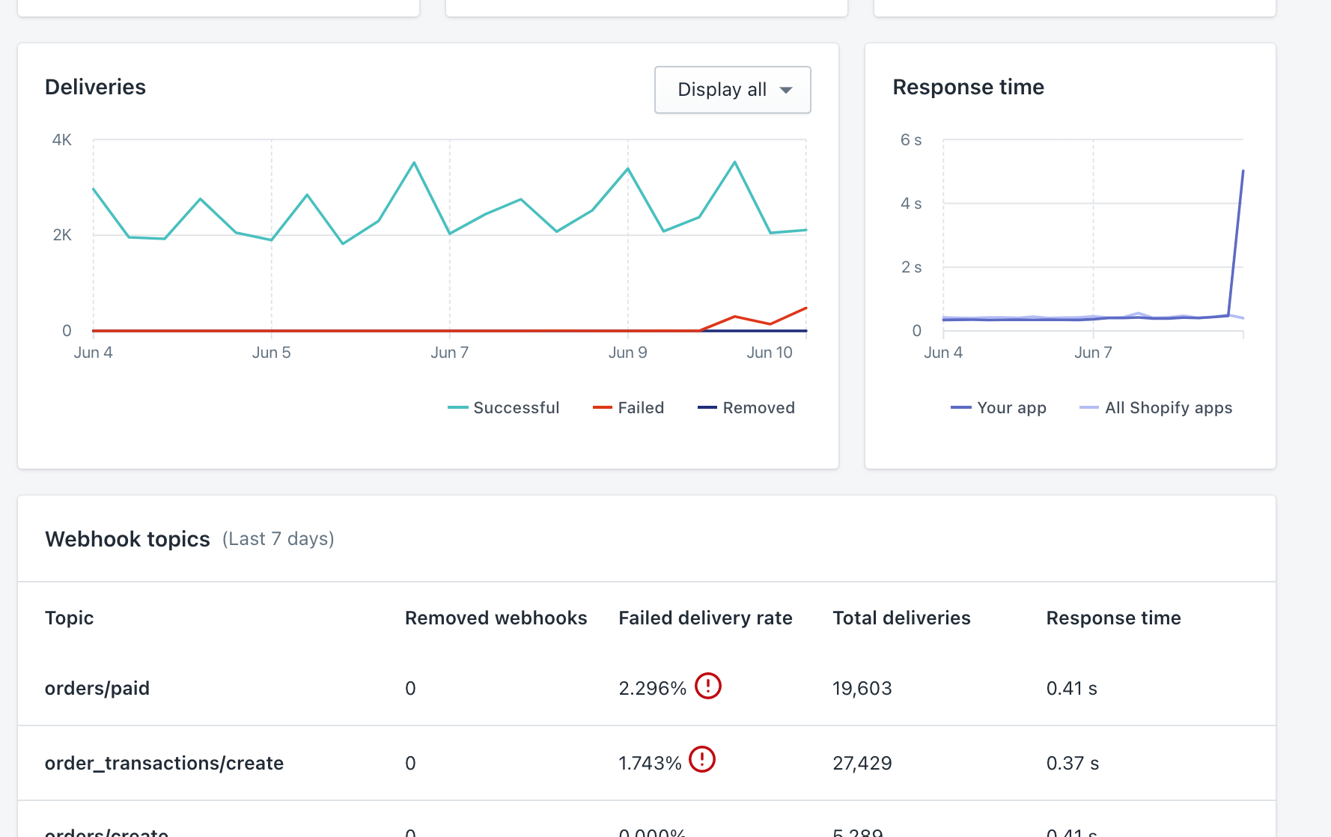Click the Response time chart title
Viewport: 1331px width, 837px height.
[968, 87]
